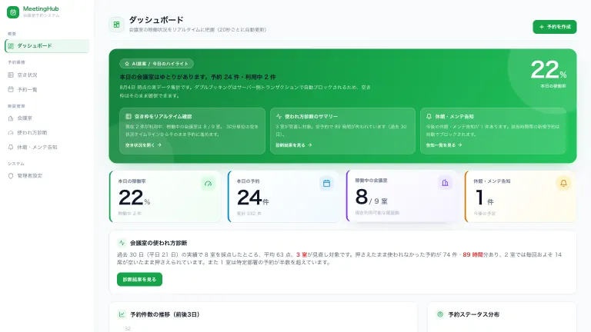Click the gauge icon on 本日の稼働率 card
Viewport: 591px width, 332px height.
click(208, 184)
